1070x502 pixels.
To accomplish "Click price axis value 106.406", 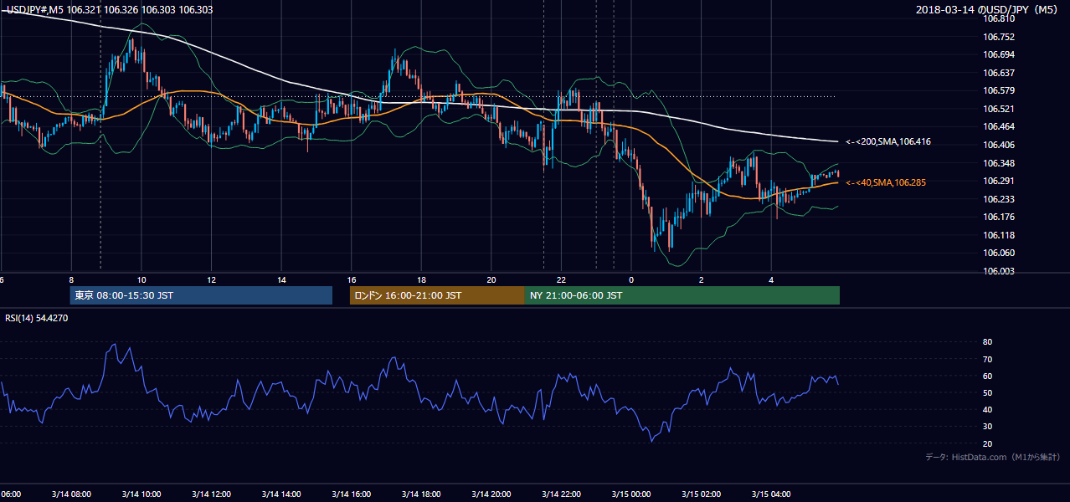I will 998,145.
